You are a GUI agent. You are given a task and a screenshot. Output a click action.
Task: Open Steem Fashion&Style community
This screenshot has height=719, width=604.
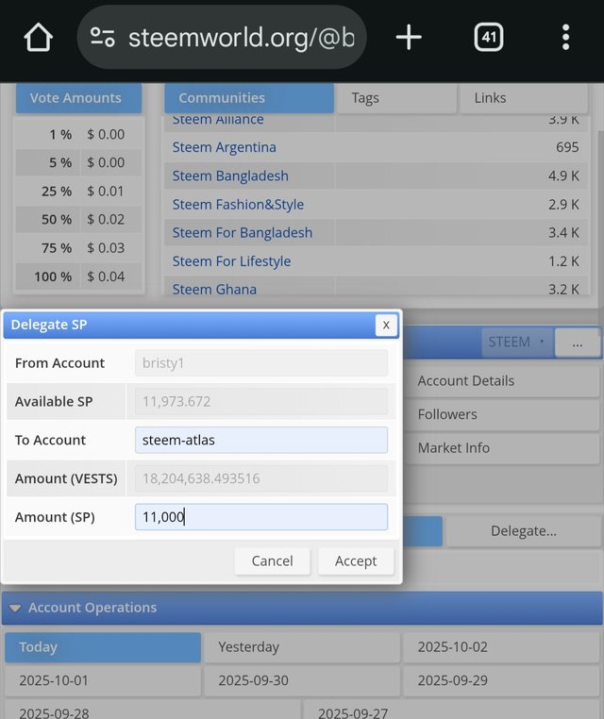238,204
